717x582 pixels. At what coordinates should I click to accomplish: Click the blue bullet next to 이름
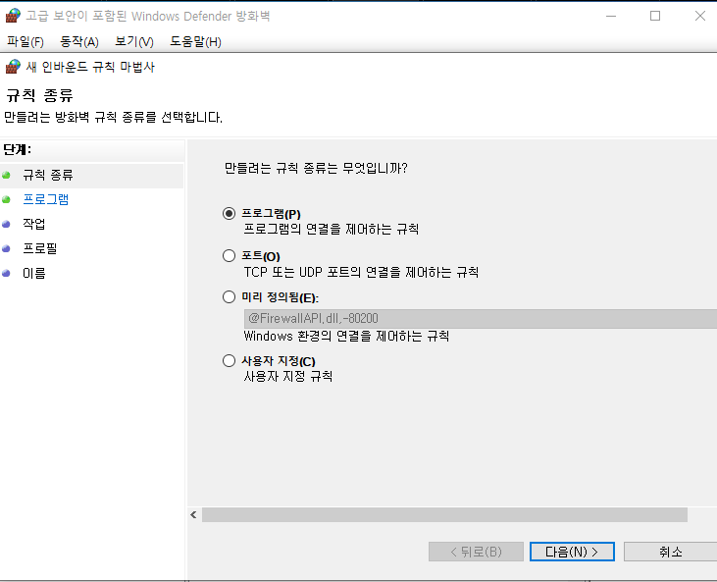tap(6, 273)
